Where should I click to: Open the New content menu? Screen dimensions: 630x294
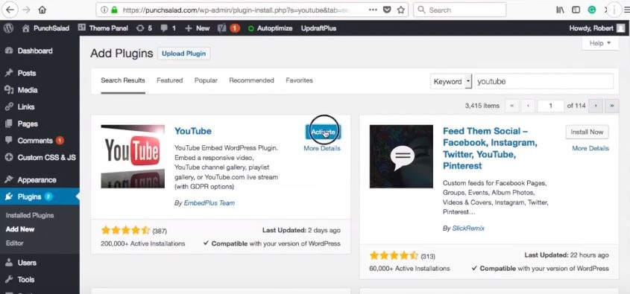(198, 28)
